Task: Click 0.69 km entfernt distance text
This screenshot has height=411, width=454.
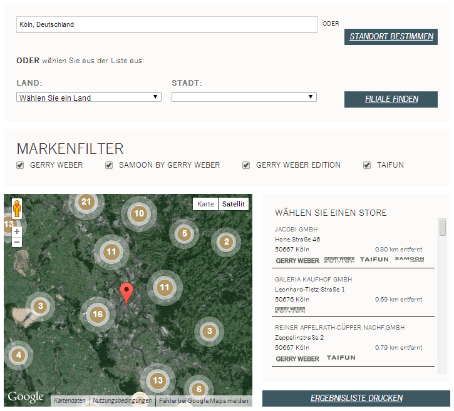Action: click(398, 300)
